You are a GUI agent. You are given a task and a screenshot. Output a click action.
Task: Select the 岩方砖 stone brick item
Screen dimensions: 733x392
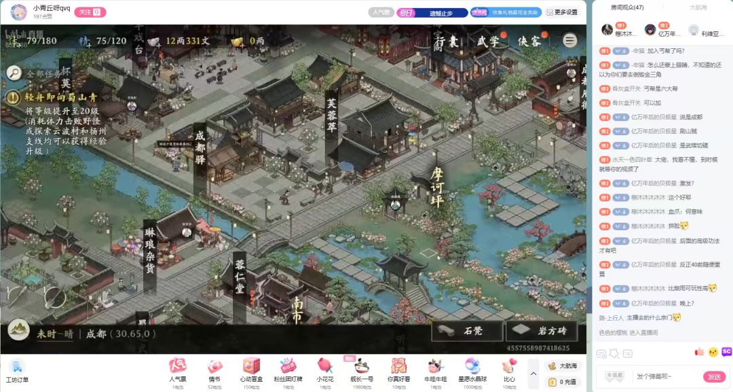pyautogui.click(x=542, y=331)
